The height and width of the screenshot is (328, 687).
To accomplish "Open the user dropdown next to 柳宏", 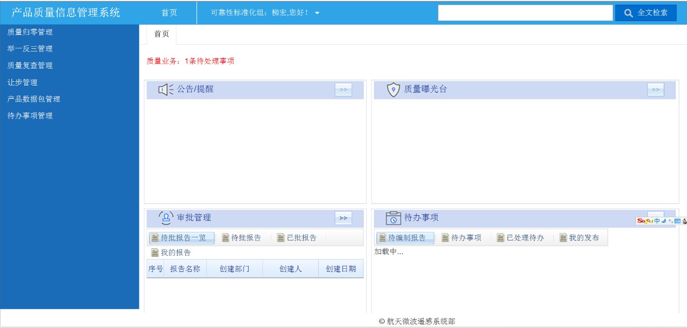I will click(x=317, y=13).
